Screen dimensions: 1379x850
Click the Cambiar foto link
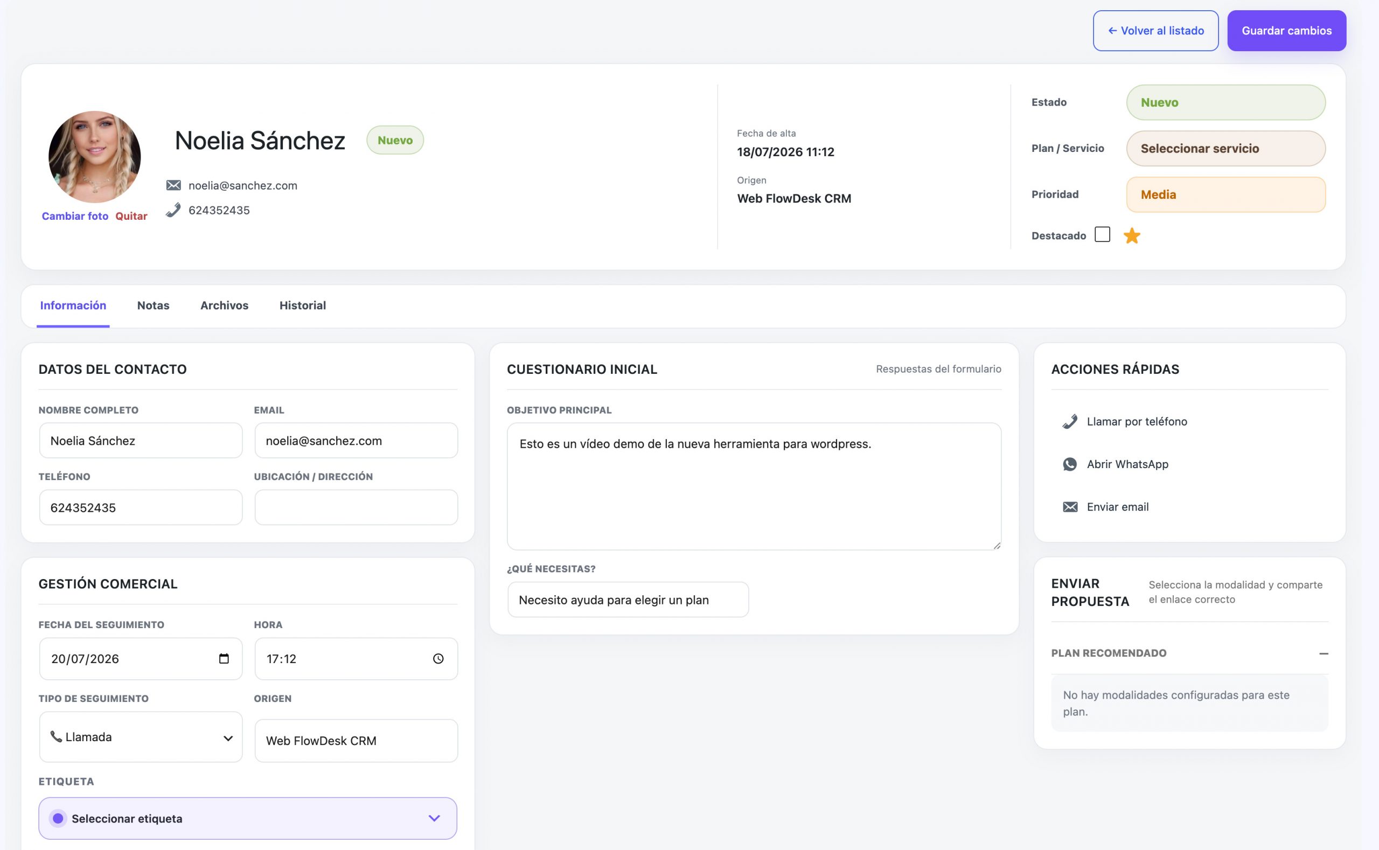(75, 217)
